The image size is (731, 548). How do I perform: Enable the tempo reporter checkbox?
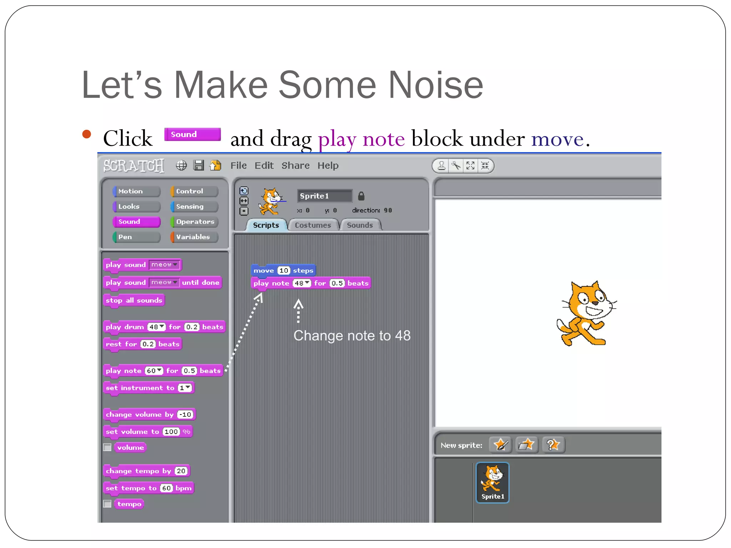click(x=107, y=504)
